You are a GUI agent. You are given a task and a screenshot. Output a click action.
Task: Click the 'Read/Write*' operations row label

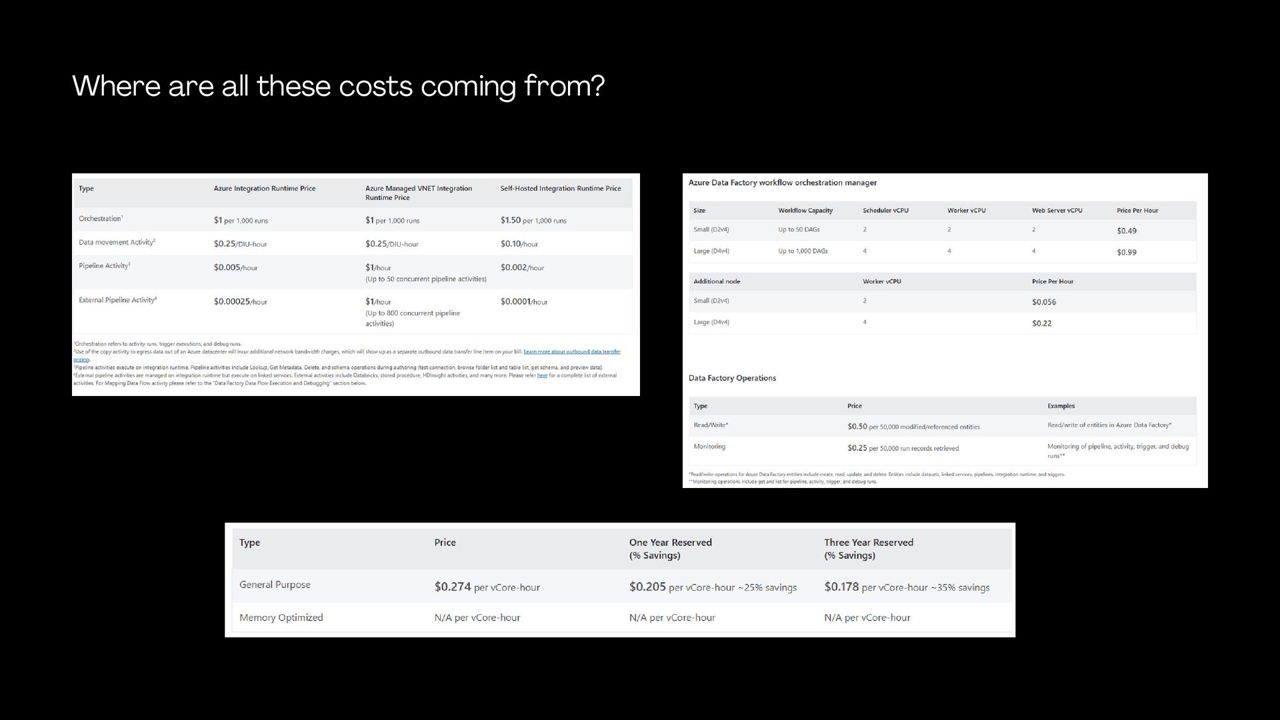[x=711, y=425]
